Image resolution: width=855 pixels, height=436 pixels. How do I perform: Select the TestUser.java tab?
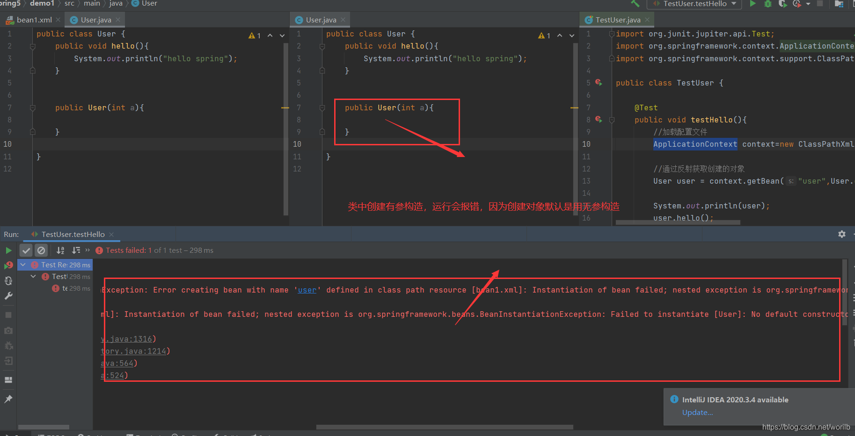click(617, 20)
